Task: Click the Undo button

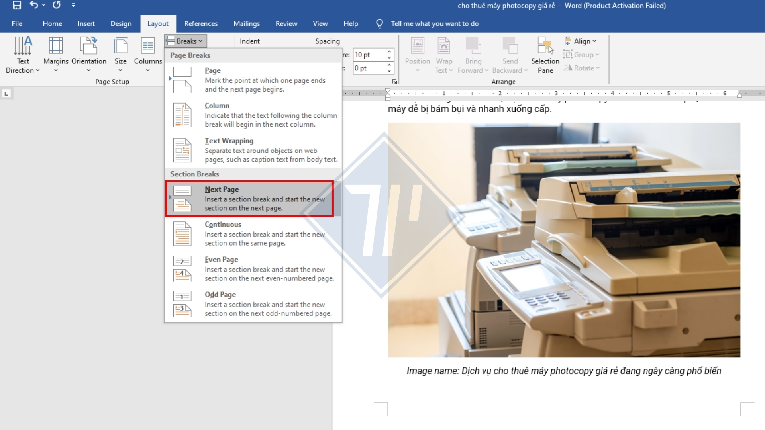Action: (33, 5)
